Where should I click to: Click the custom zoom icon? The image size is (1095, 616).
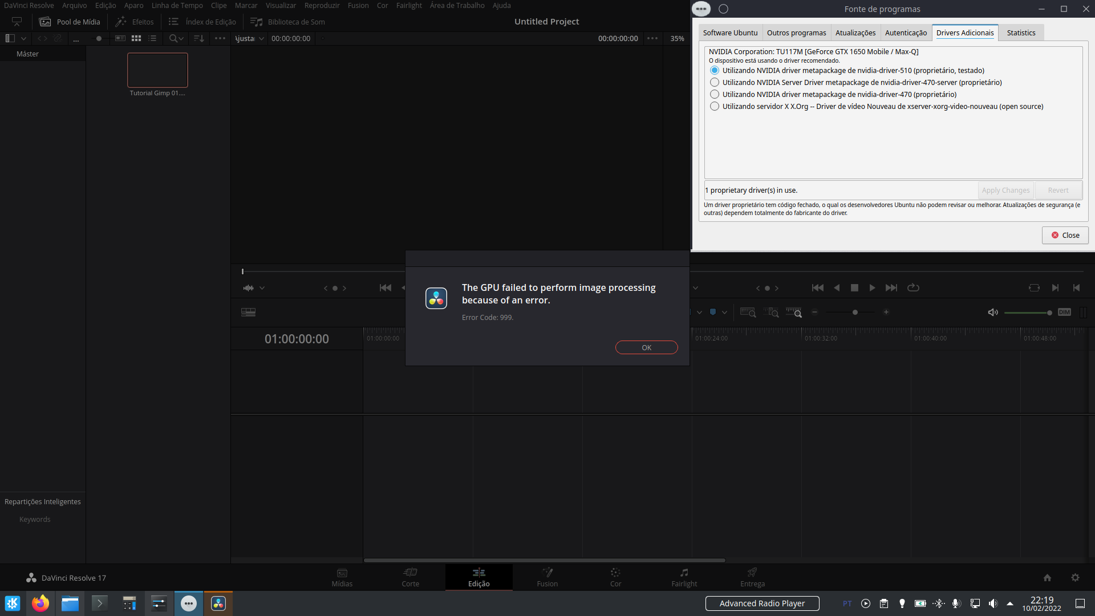(x=794, y=312)
